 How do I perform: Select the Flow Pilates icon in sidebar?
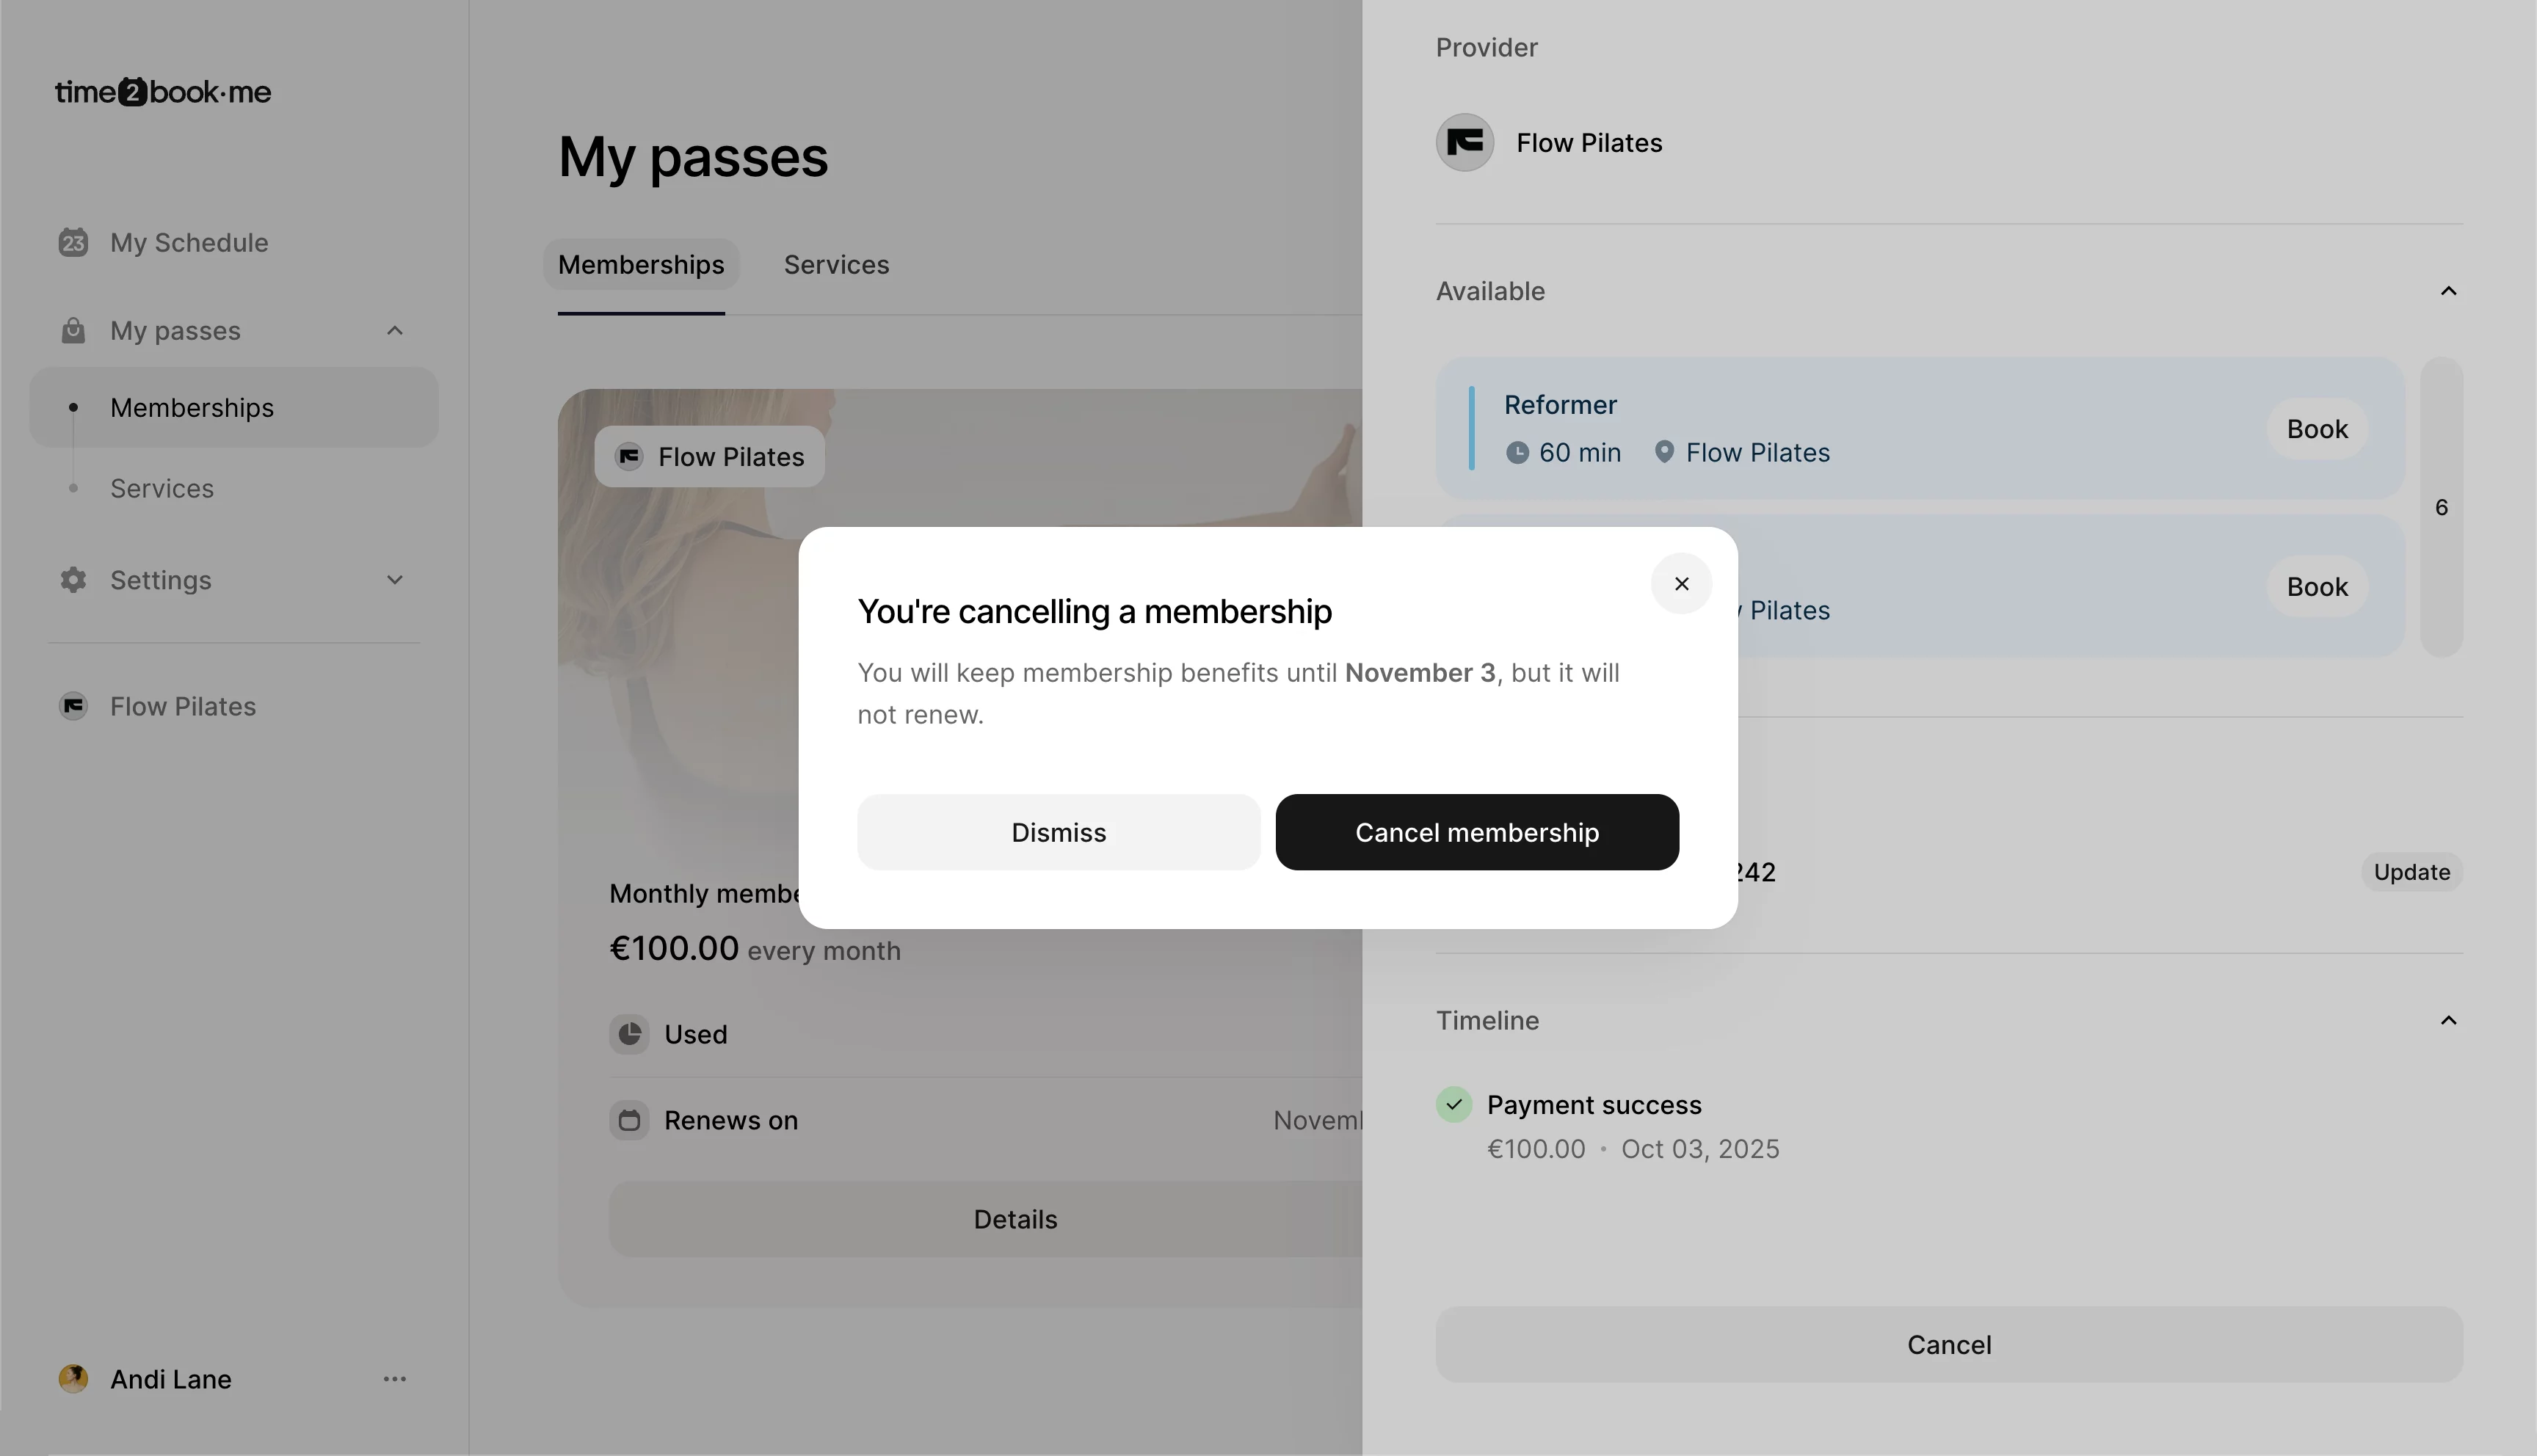click(x=73, y=705)
